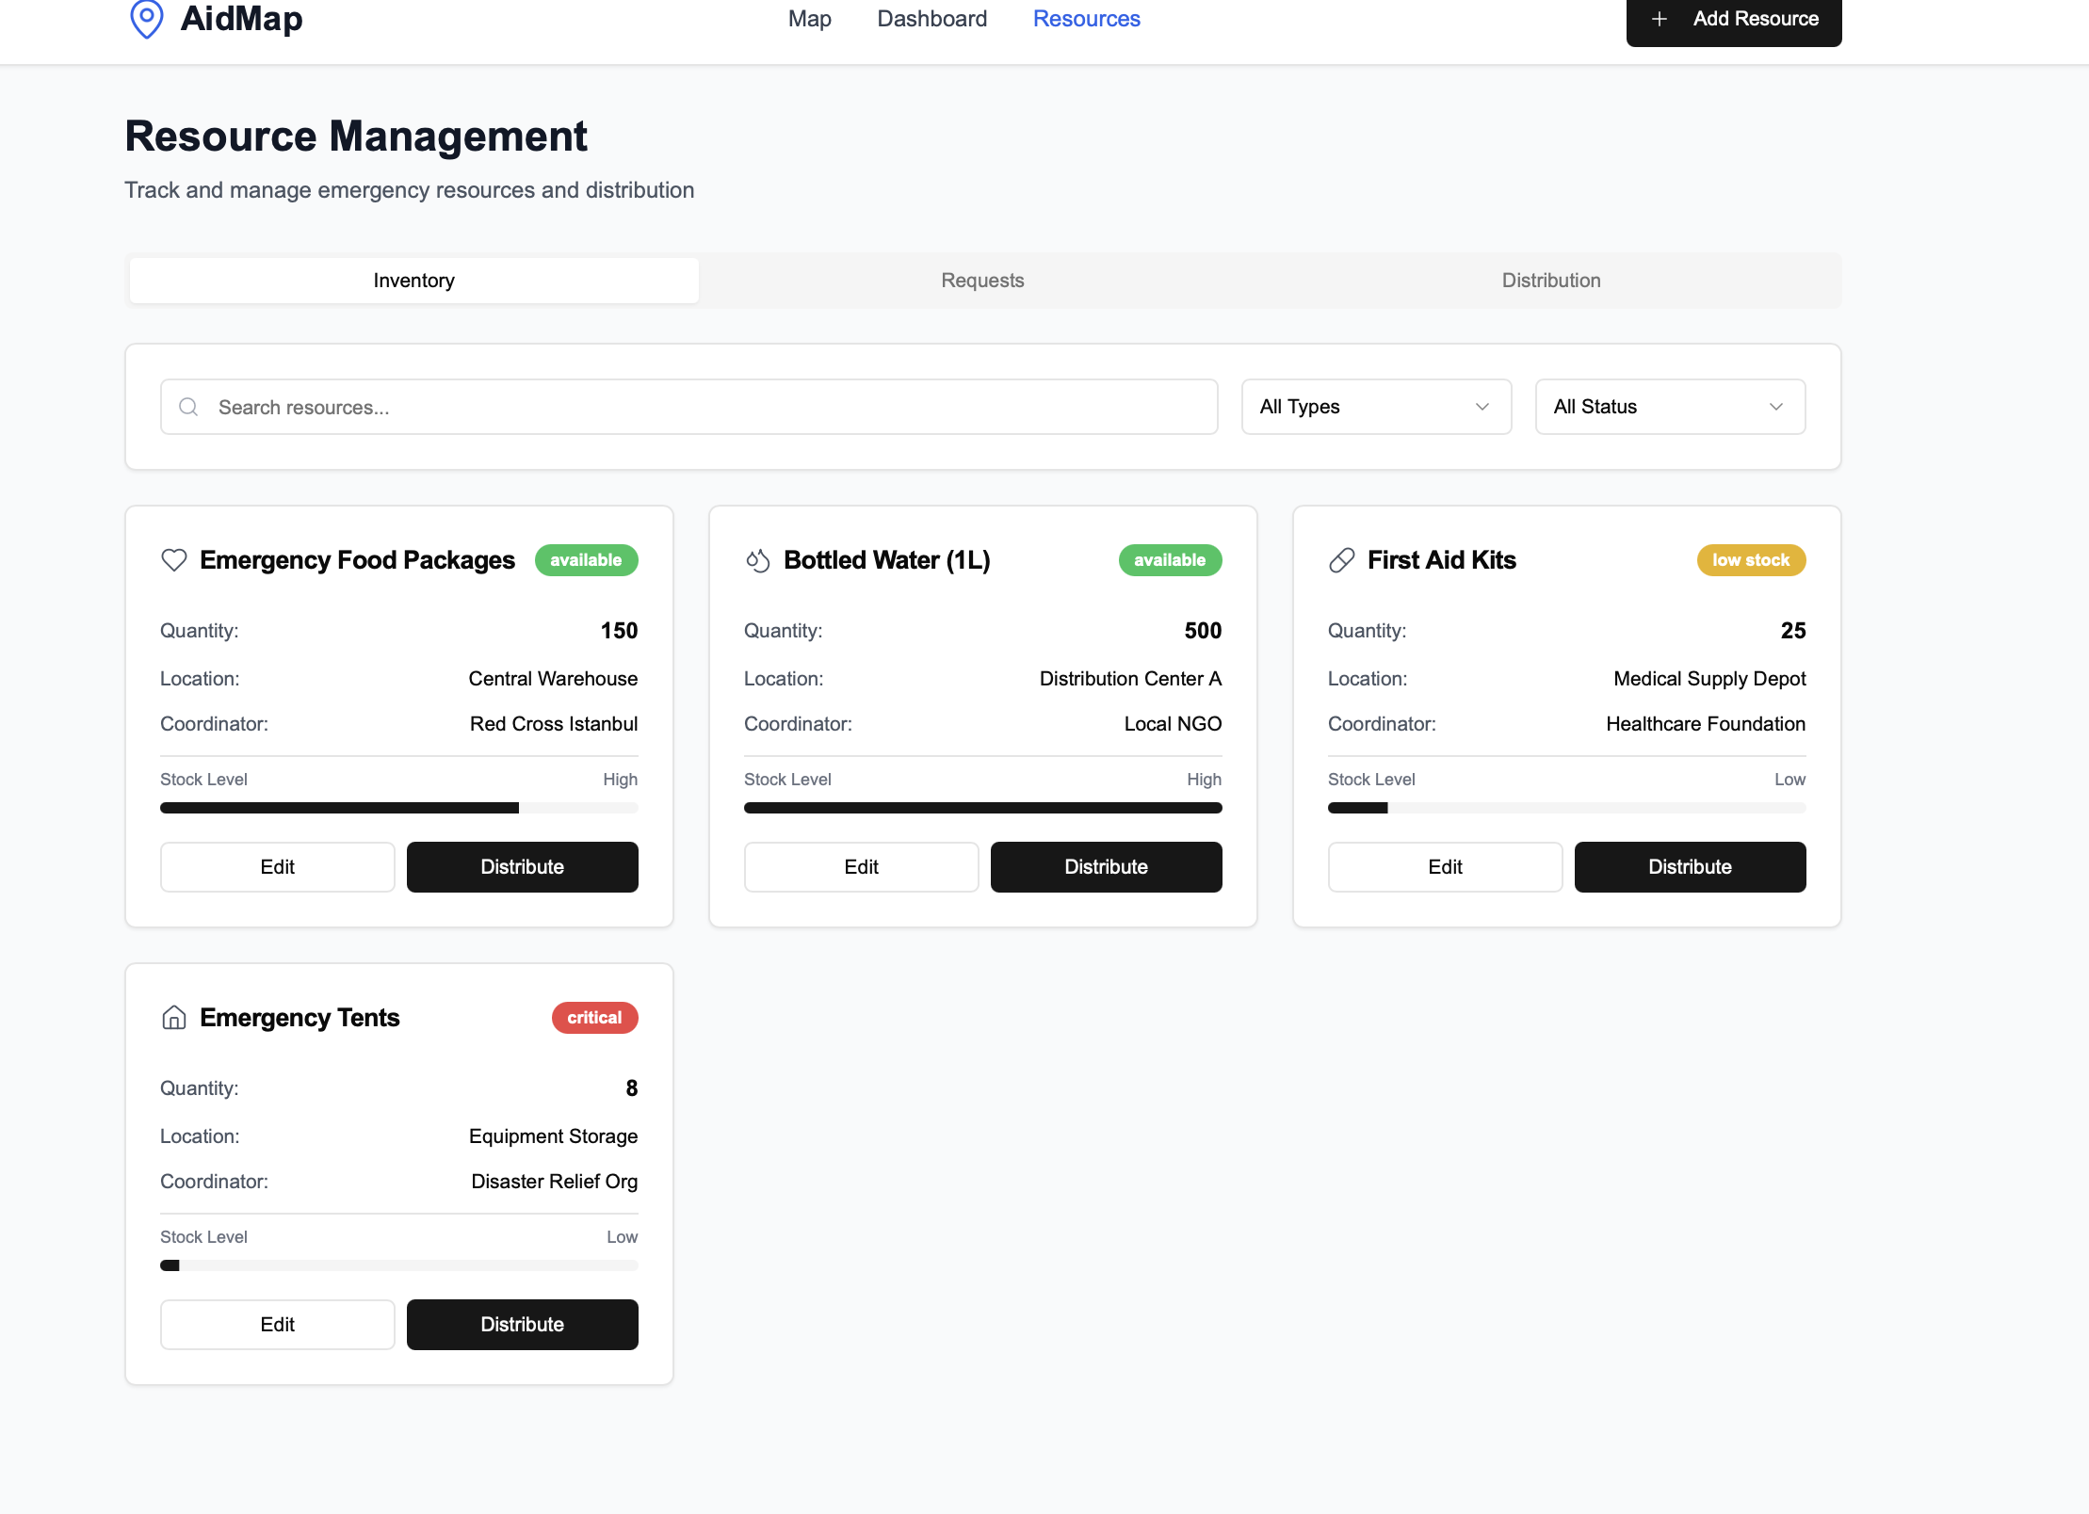The height and width of the screenshot is (1514, 2089).
Task: Switch to the Requests tab
Action: click(x=982, y=281)
